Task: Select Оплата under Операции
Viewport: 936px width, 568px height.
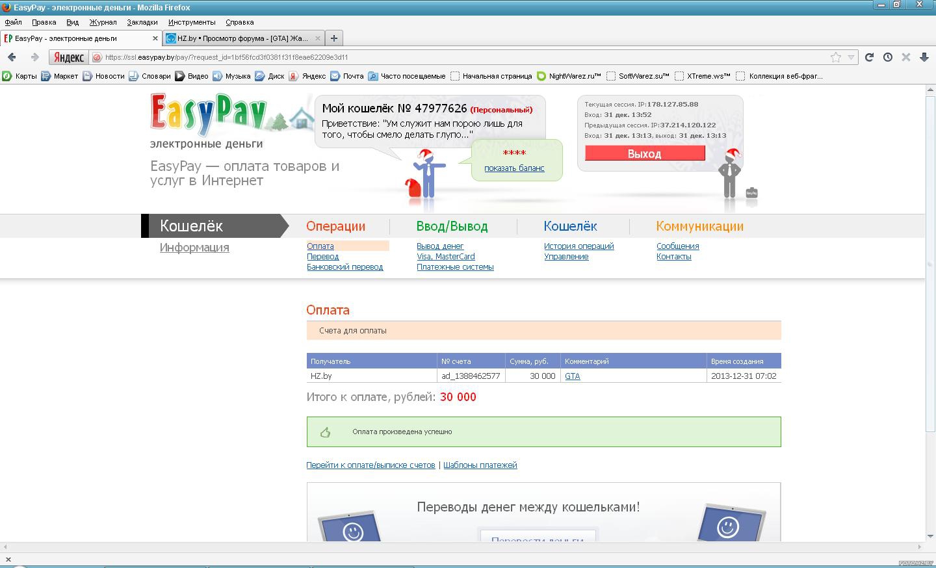Action: 320,246
